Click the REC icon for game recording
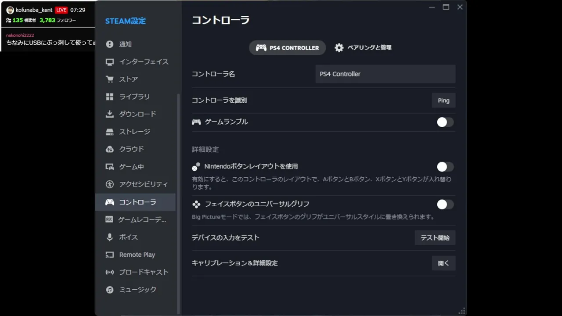 (109, 219)
